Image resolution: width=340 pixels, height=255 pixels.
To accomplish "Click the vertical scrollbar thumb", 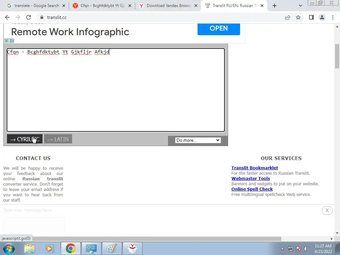I will tap(337, 56).
